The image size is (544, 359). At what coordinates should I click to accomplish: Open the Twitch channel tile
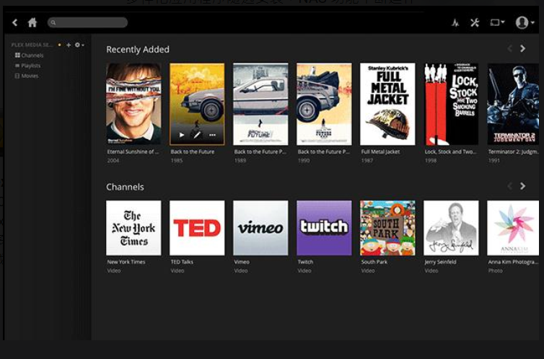324,228
